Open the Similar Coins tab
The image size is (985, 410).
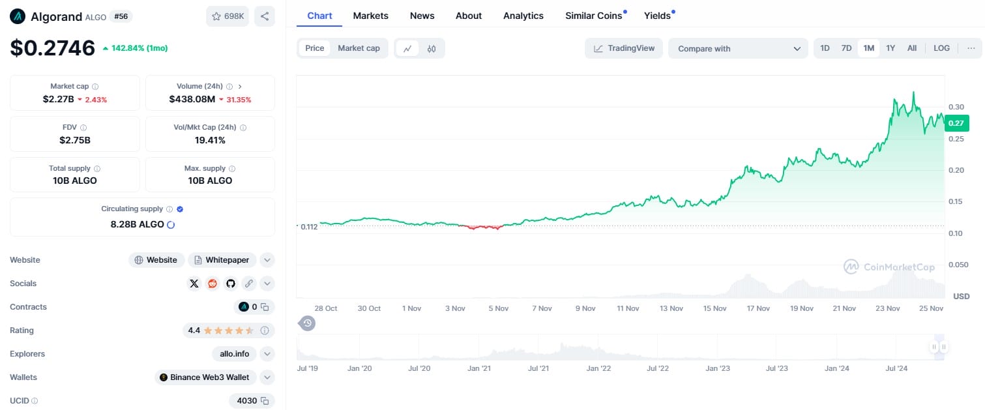593,16
